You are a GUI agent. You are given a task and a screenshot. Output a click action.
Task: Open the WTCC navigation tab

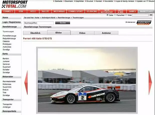pyautogui.click(x=33, y=11)
